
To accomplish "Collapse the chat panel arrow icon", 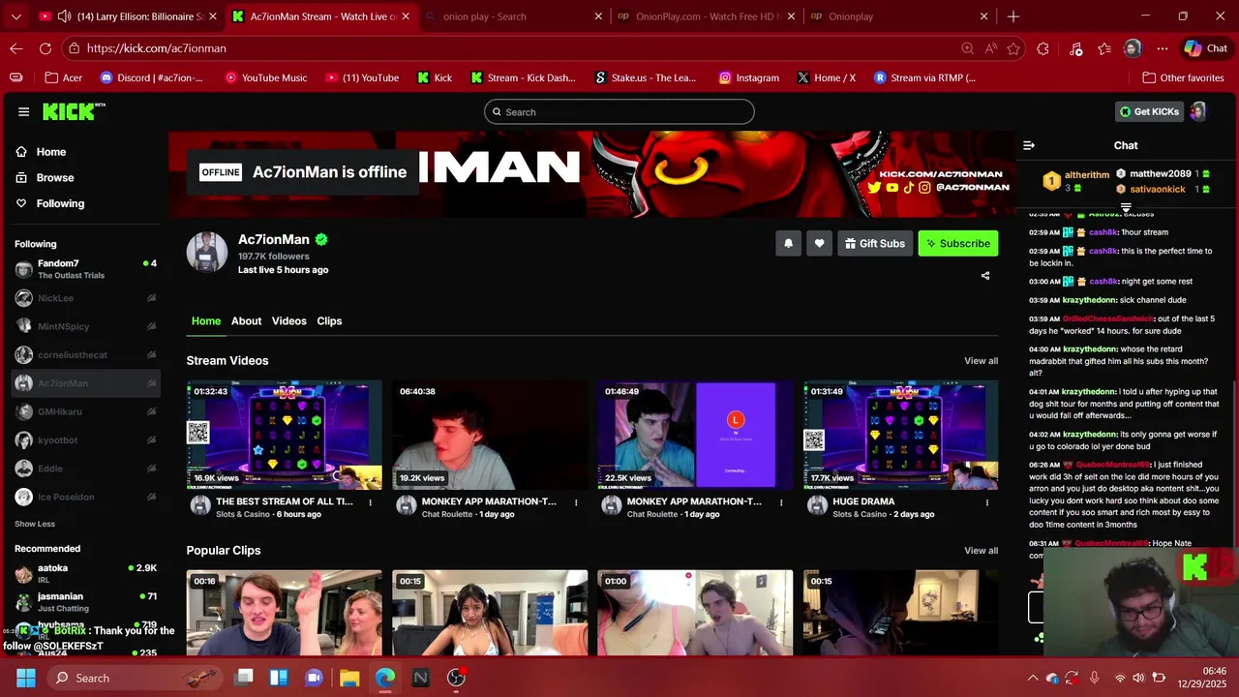I will point(1029,145).
